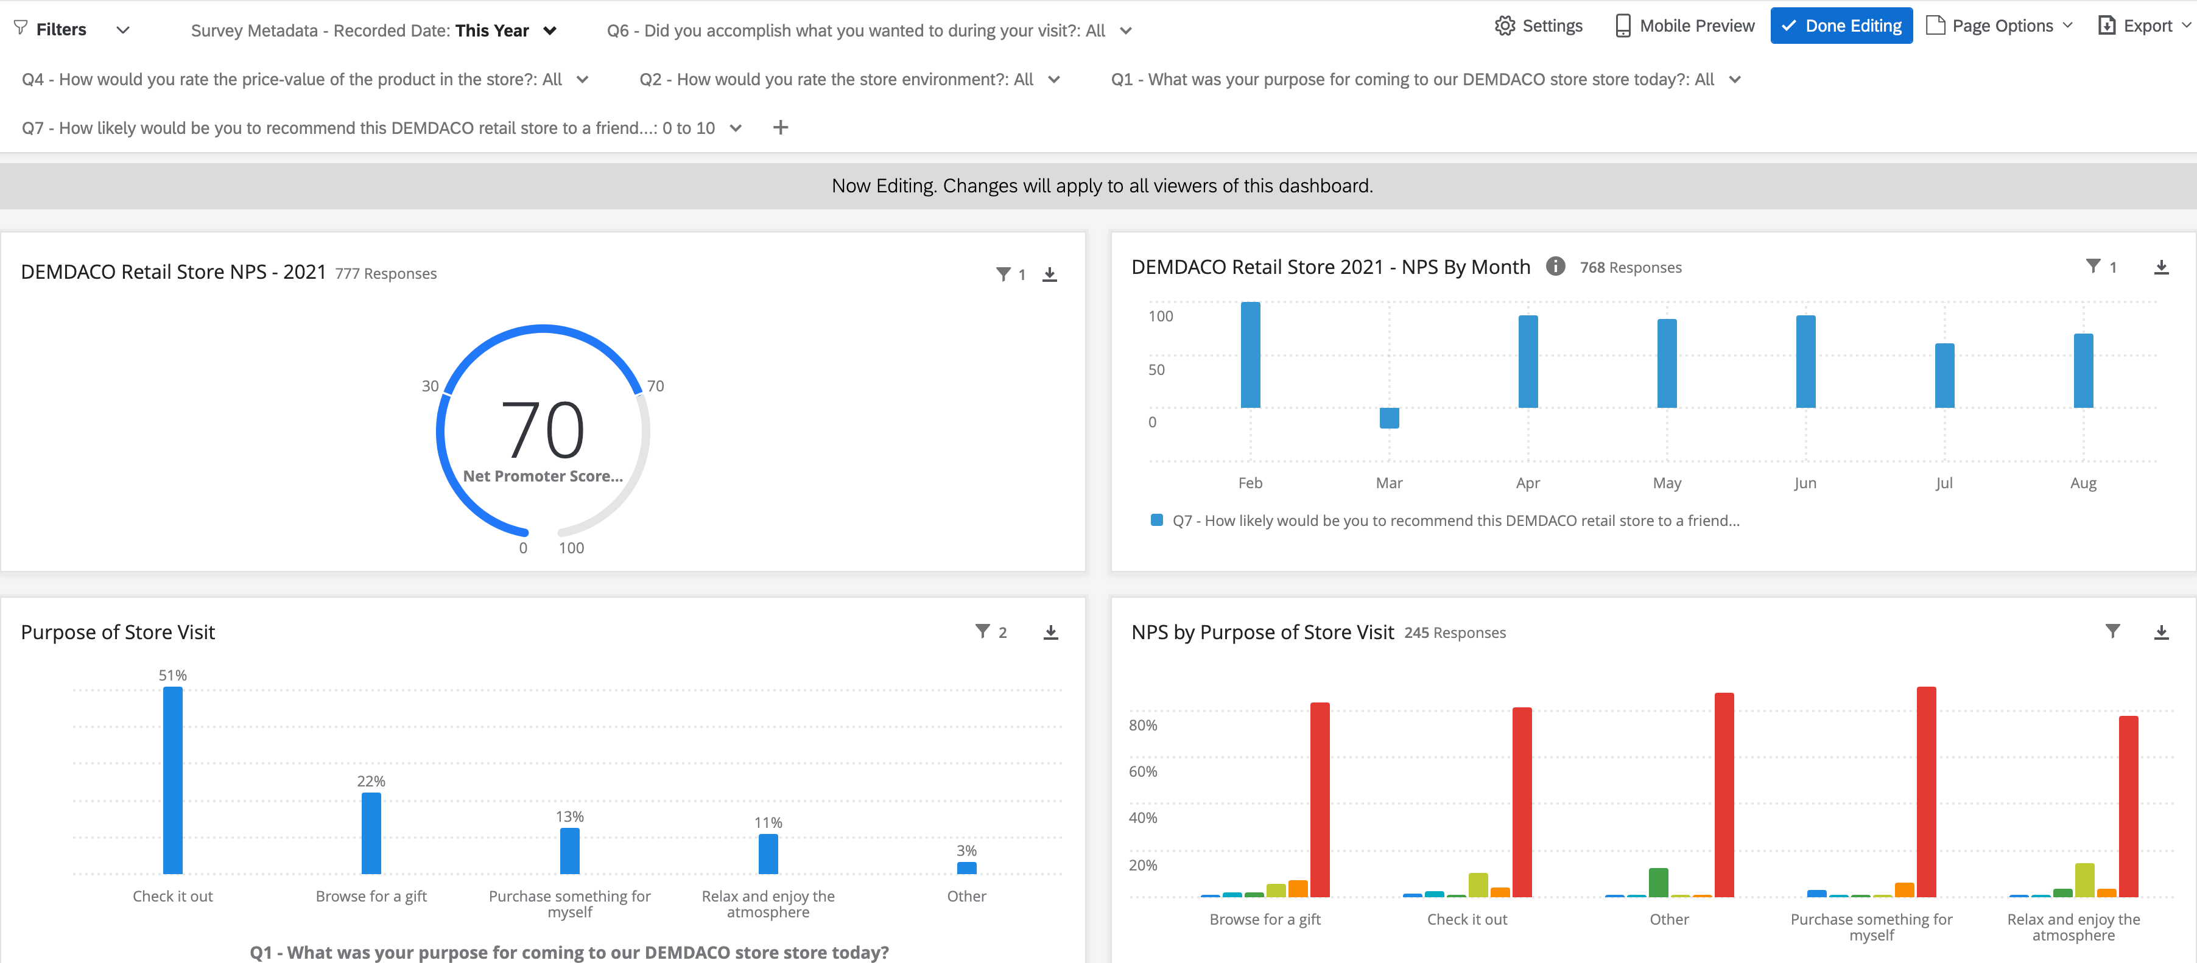Select the Purchase something for myself 13% bar
2197x963 pixels.
tap(570, 851)
